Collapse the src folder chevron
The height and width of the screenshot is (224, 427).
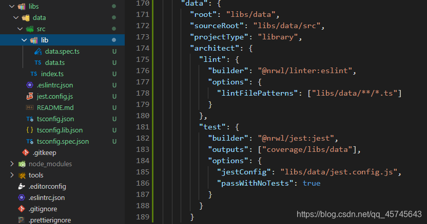(x=20, y=29)
